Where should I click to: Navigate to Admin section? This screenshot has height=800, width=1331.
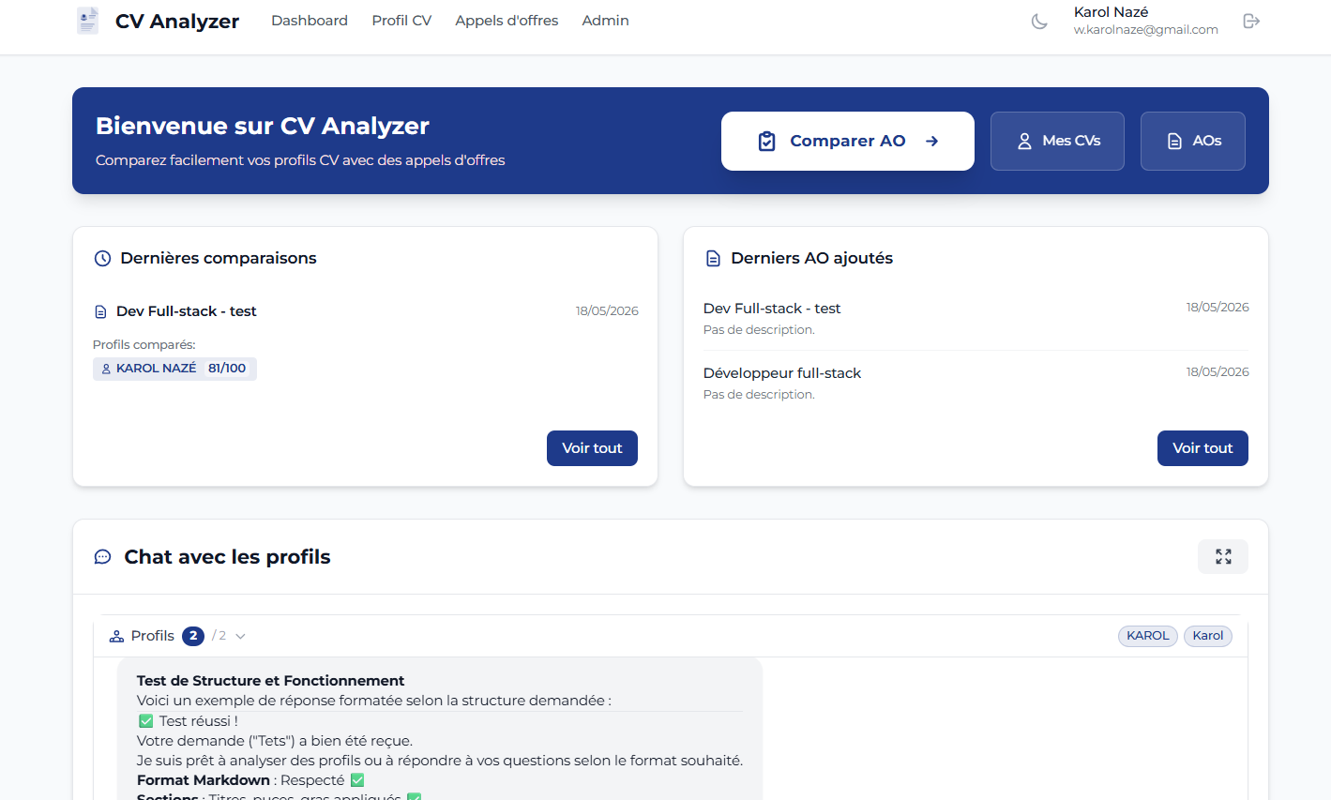[x=605, y=21]
